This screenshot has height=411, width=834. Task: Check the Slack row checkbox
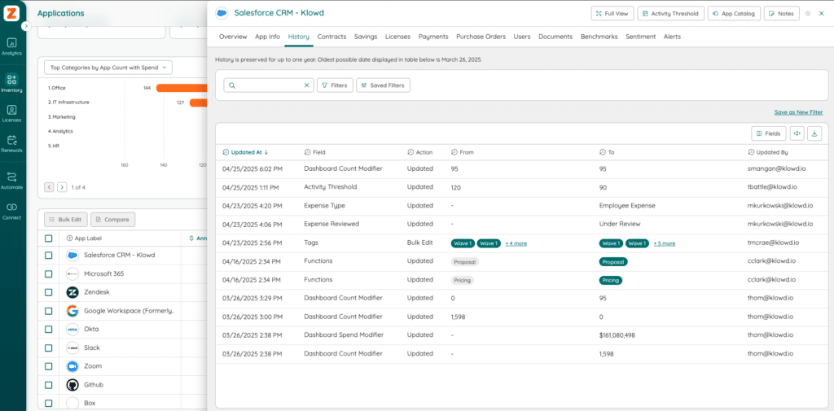48,348
